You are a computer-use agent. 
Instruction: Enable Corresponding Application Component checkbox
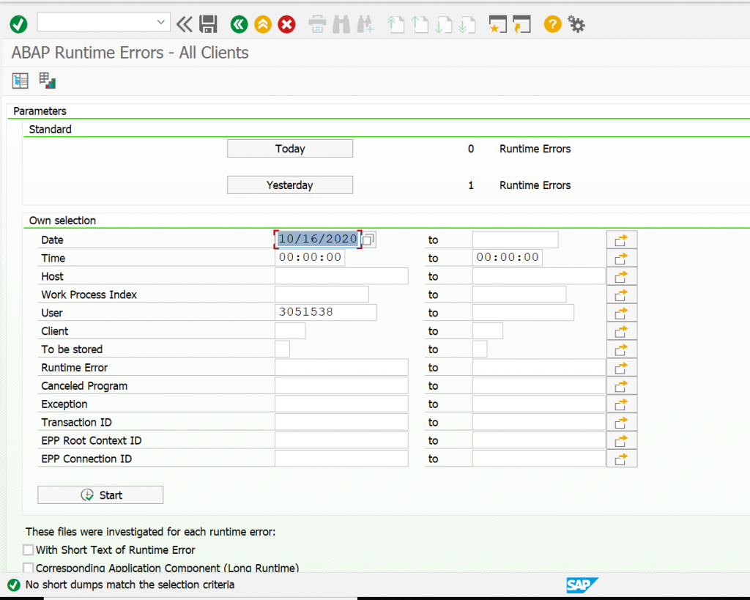point(29,568)
